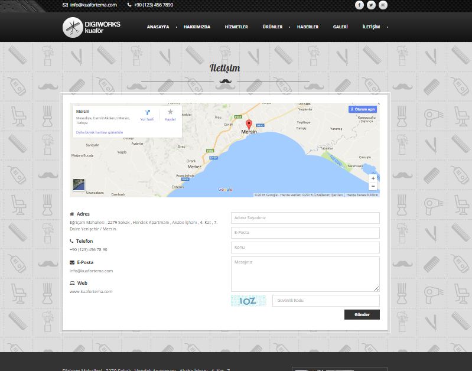Screen dimensions: 472x371
Task: Click the Yol tarifi directions icon
Action: 147,113
